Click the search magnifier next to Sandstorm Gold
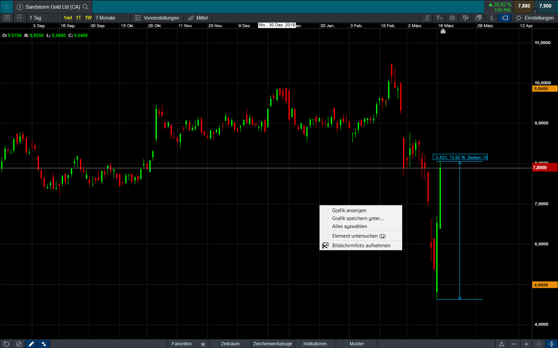 click(86, 7)
